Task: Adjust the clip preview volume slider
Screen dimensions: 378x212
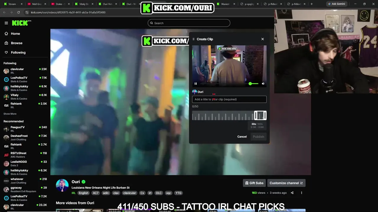Action: click(x=253, y=84)
